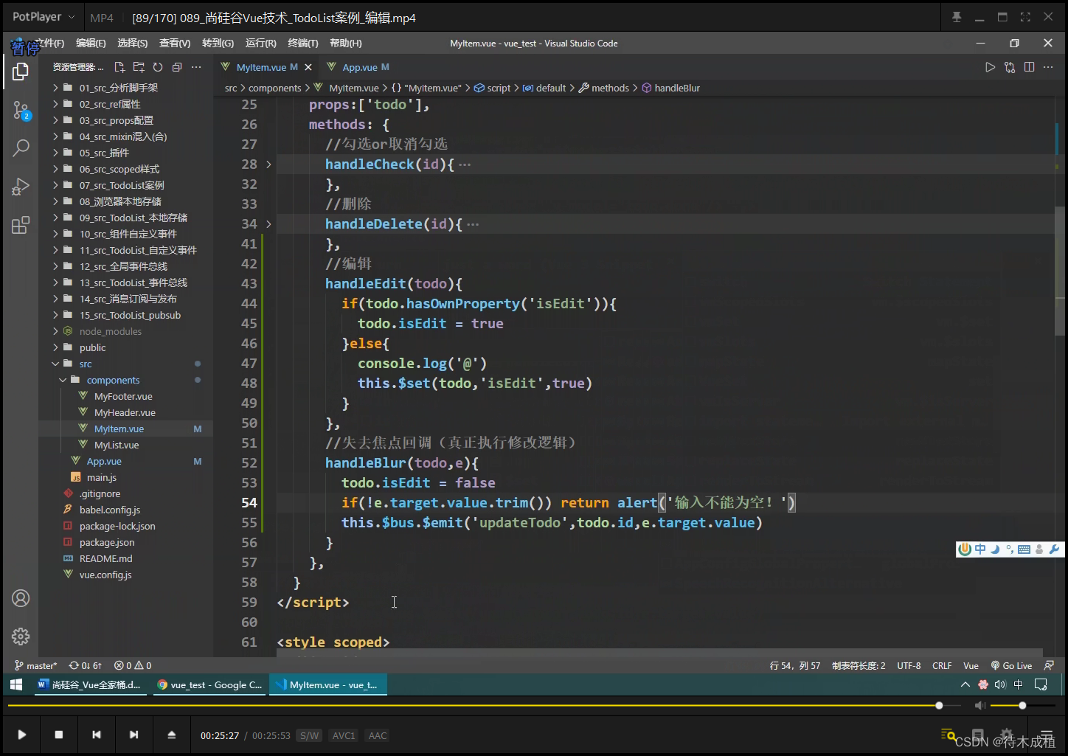1068x756 pixels.
Task: Unfold the handleCheck method code
Action: click(x=268, y=164)
